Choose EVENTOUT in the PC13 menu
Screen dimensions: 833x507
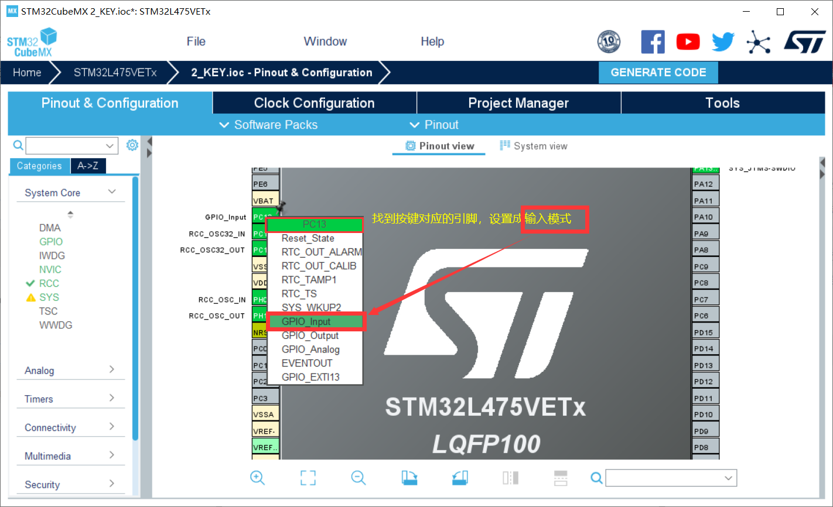click(316, 363)
